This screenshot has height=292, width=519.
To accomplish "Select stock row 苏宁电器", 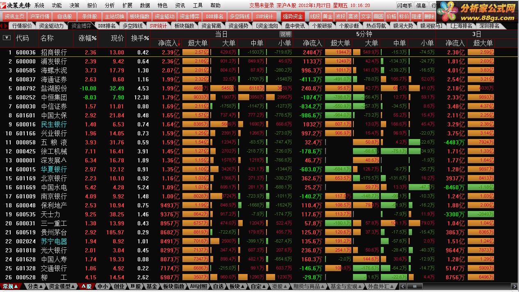I will [x=259, y=241].
